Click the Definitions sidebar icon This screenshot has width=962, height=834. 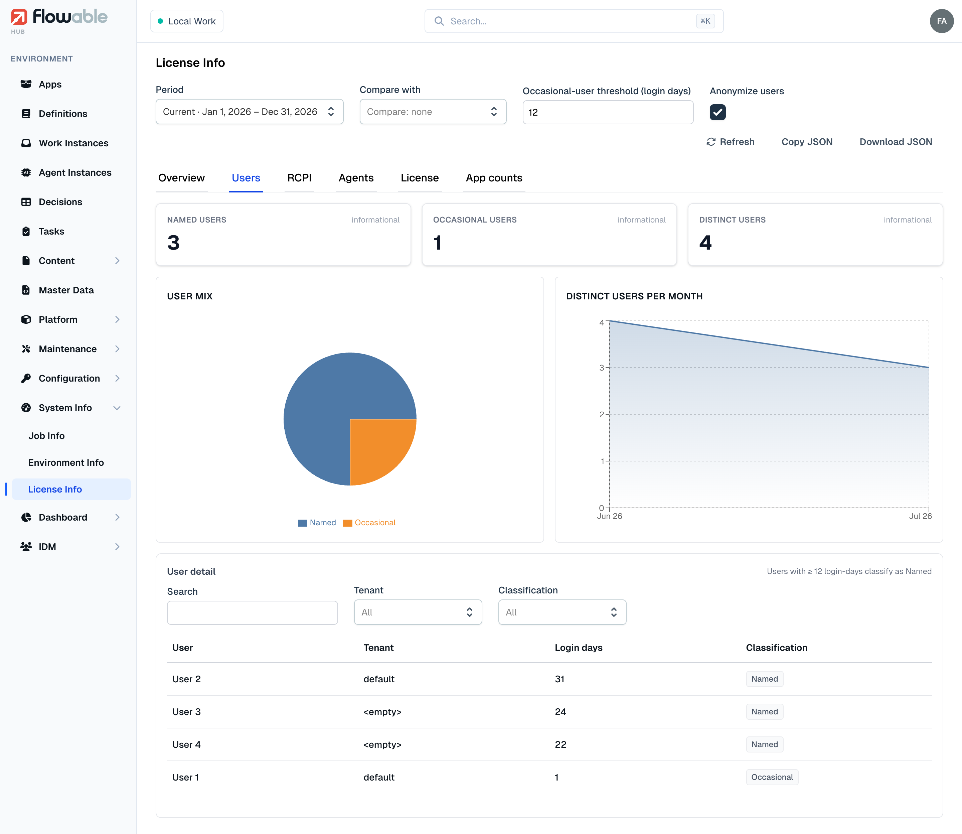[26, 114]
